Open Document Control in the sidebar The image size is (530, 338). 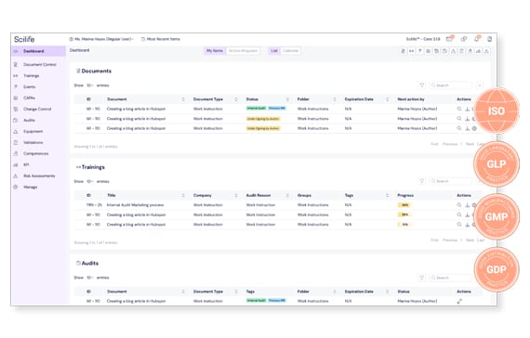coord(40,64)
